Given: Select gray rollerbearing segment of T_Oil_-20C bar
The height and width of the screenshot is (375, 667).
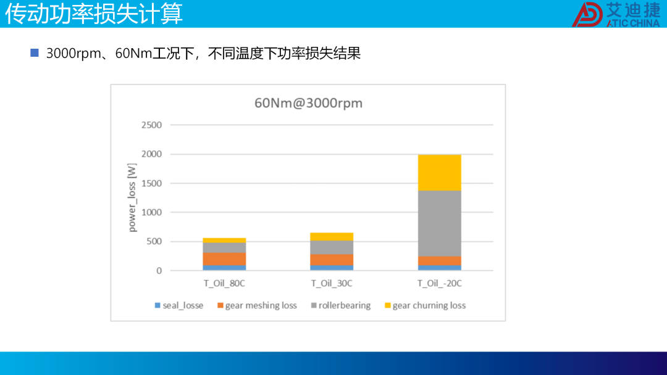Looking at the screenshot, I should pyautogui.click(x=440, y=223).
